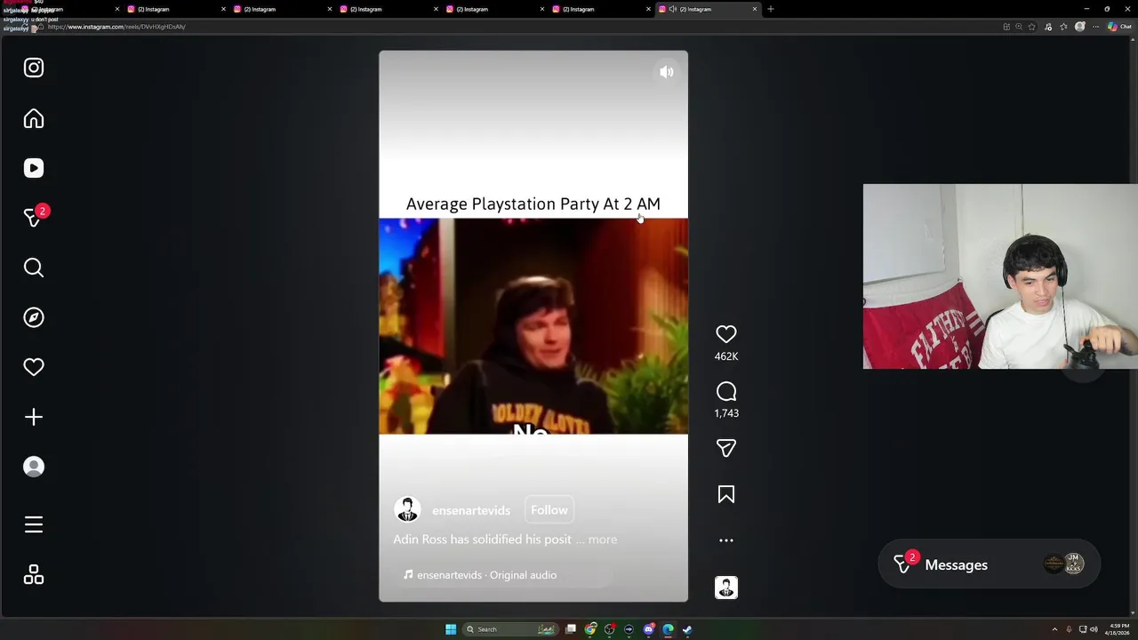Mute tab via speaker icon on tab
The image size is (1138, 640).
673,9
